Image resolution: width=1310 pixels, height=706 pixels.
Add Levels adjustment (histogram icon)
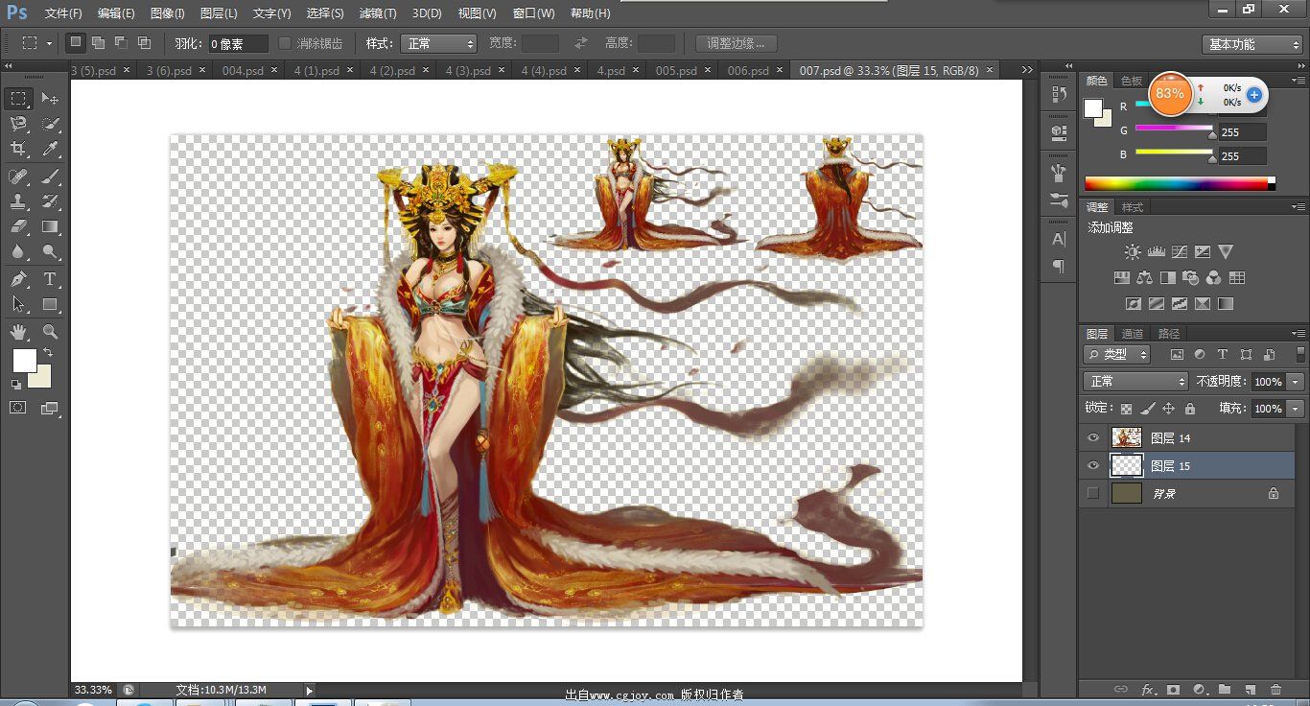coord(1156,252)
